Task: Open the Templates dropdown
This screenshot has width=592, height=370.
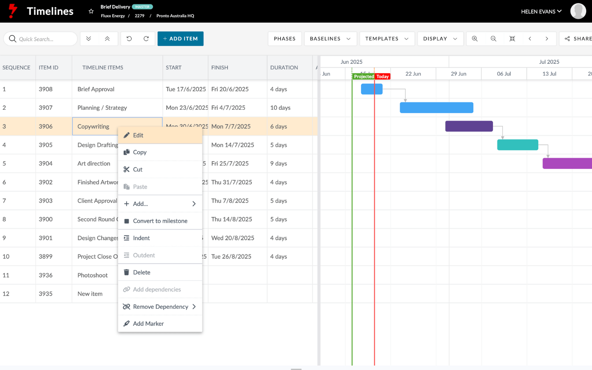Action: pos(387,39)
